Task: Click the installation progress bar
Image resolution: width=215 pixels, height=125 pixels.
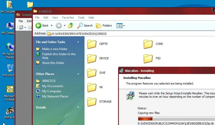Action: point(176,119)
